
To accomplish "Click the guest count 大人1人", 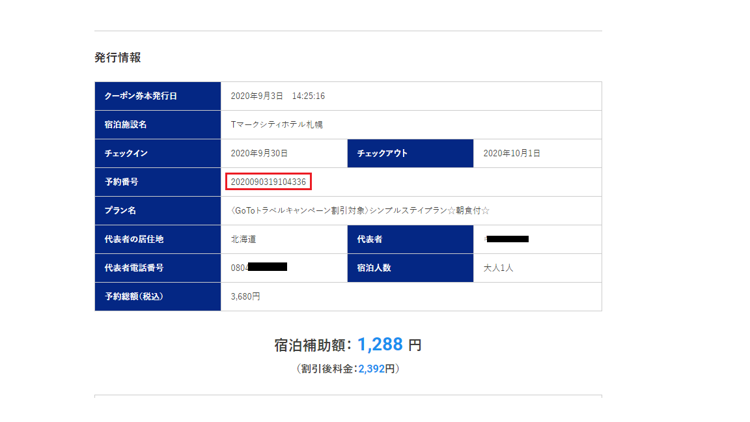I will click(498, 268).
